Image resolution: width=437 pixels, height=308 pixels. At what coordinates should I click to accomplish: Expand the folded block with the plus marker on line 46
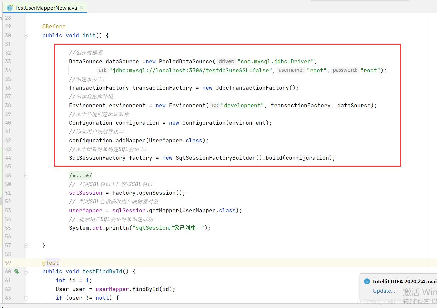click(x=26, y=175)
